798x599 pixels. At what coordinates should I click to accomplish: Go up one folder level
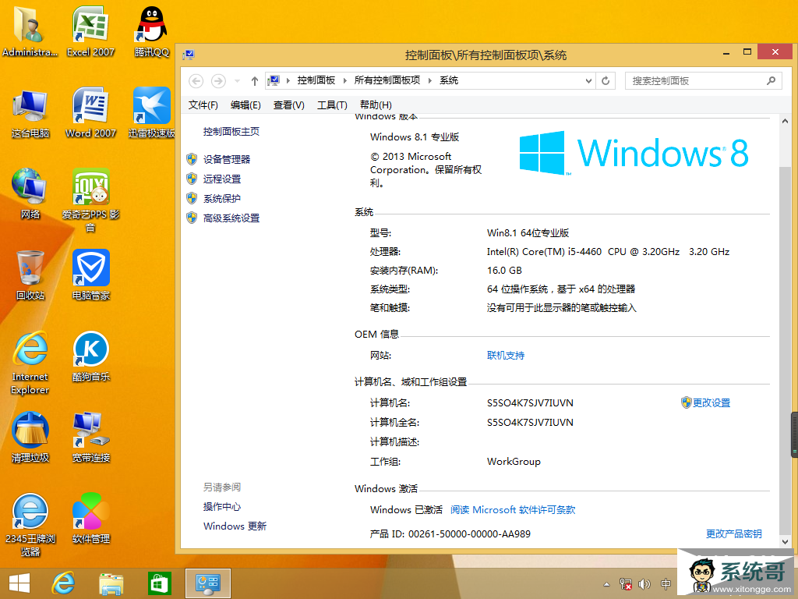click(255, 81)
